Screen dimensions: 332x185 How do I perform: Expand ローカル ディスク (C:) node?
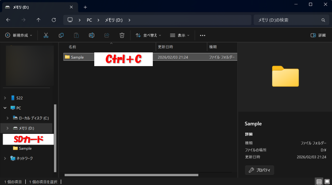click(8, 118)
